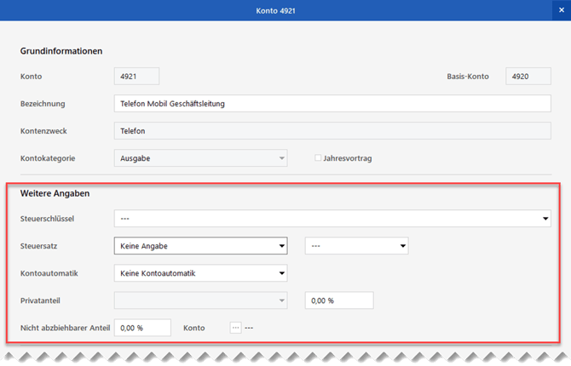Image resolution: width=571 pixels, height=366 pixels.
Task: Select the Privatanteil percentage field
Action: point(339,300)
